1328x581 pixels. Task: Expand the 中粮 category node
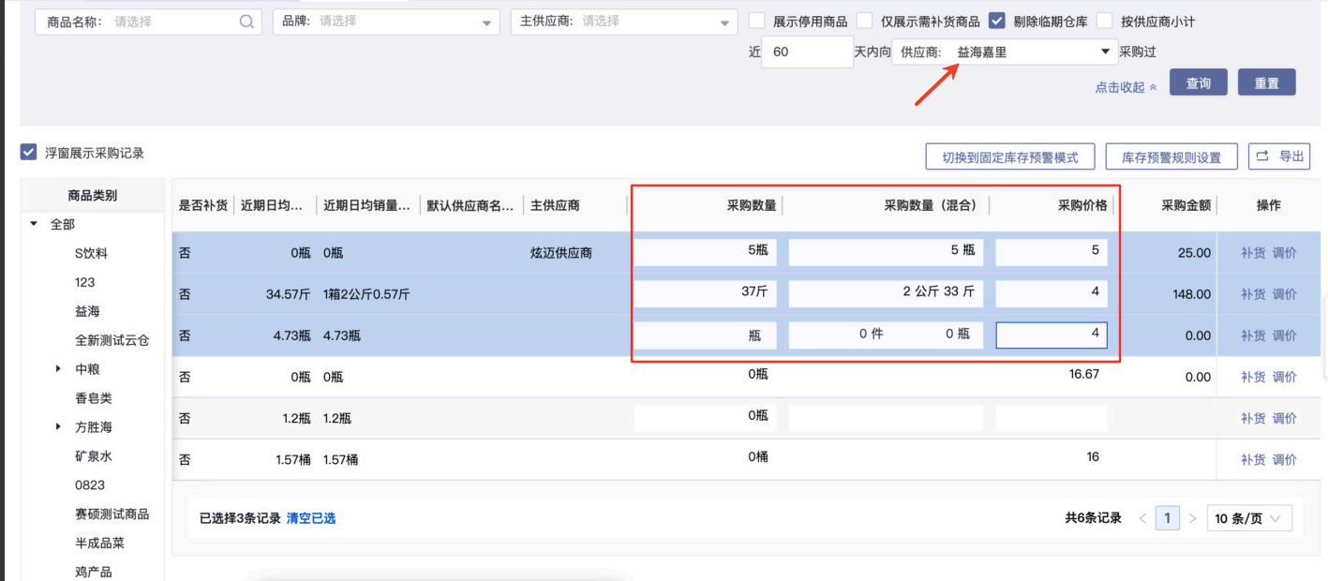pyautogui.click(x=60, y=369)
